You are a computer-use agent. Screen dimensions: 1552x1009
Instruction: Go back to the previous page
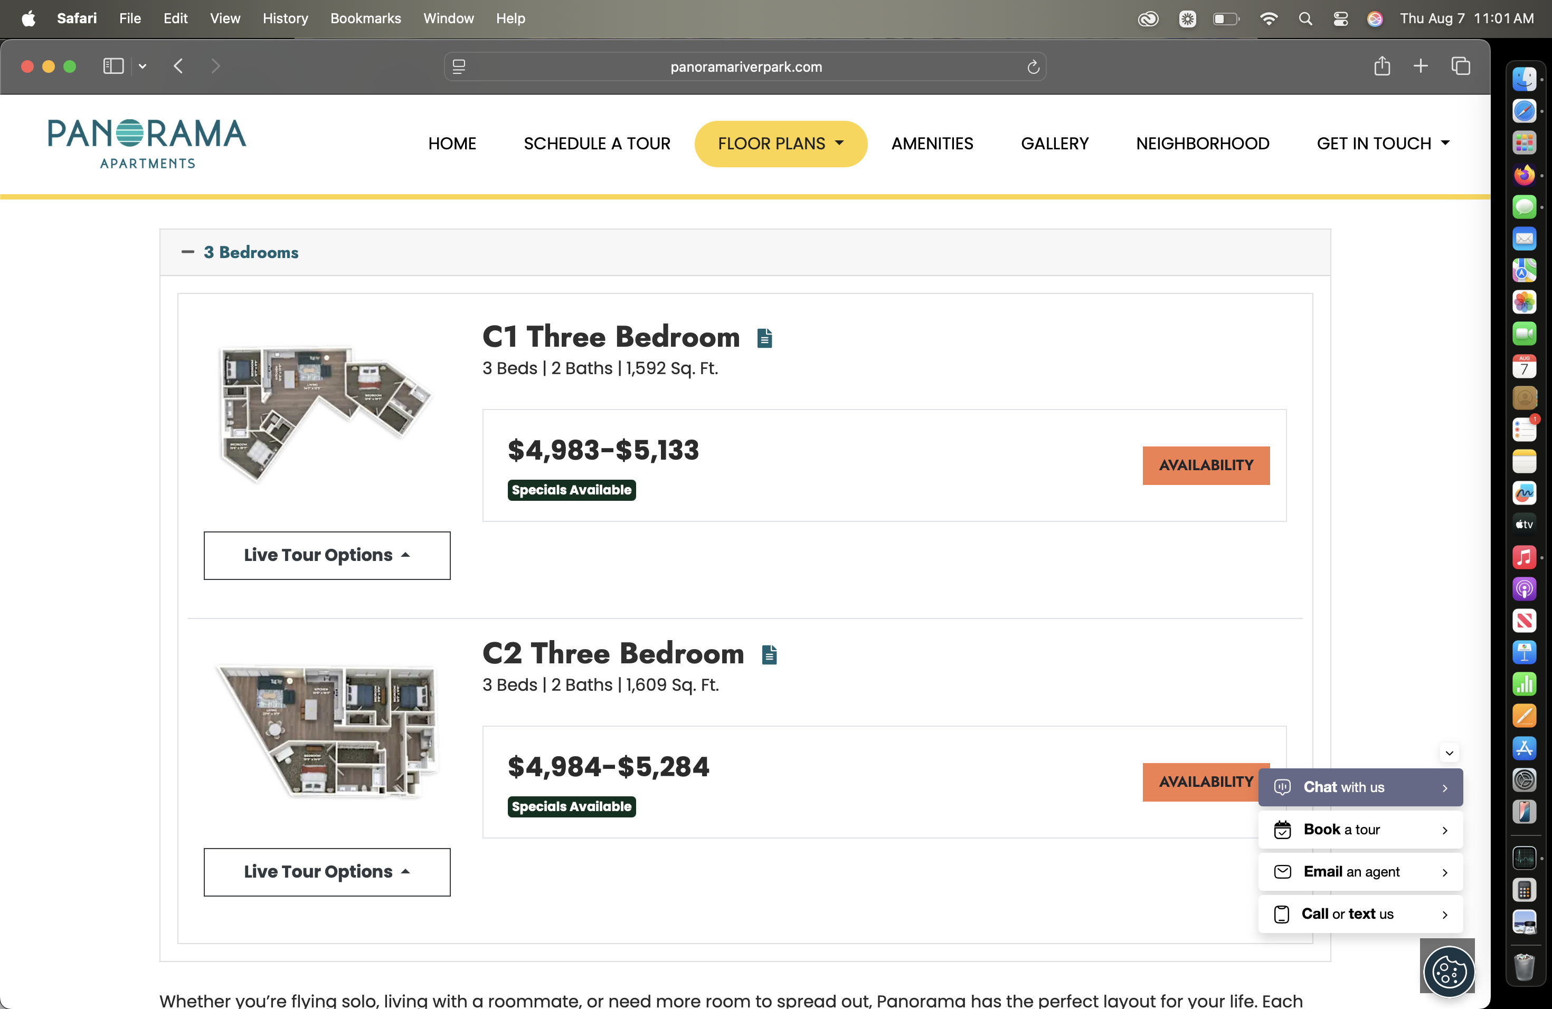pos(178,66)
